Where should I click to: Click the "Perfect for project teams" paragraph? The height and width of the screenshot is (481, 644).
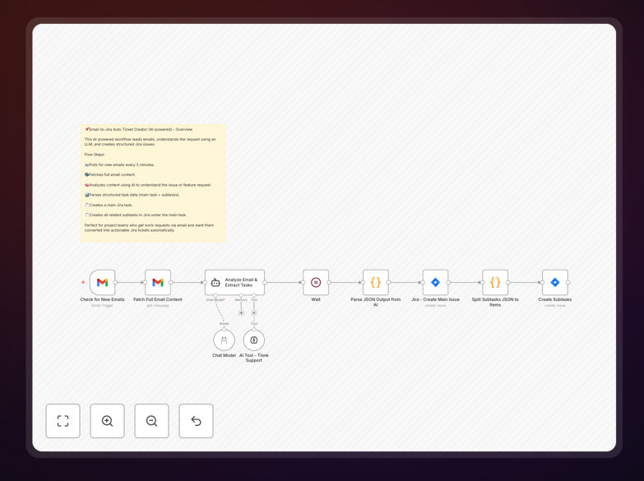(x=149, y=228)
